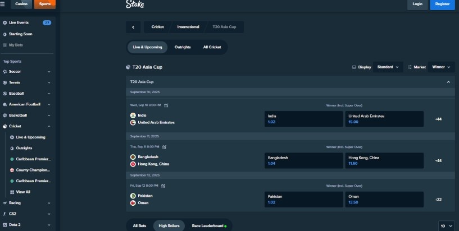Click the County Championship flag icon

pyautogui.click(x=12, y=170)
